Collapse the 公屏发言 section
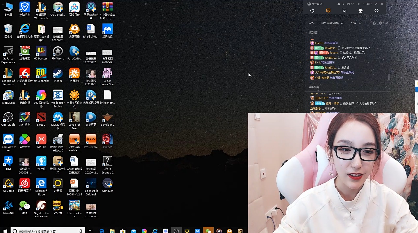Screen dimensions: 418x233 coord(386,87)
